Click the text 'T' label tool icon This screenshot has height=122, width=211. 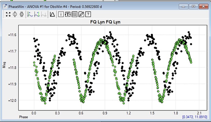pos(68,14)
